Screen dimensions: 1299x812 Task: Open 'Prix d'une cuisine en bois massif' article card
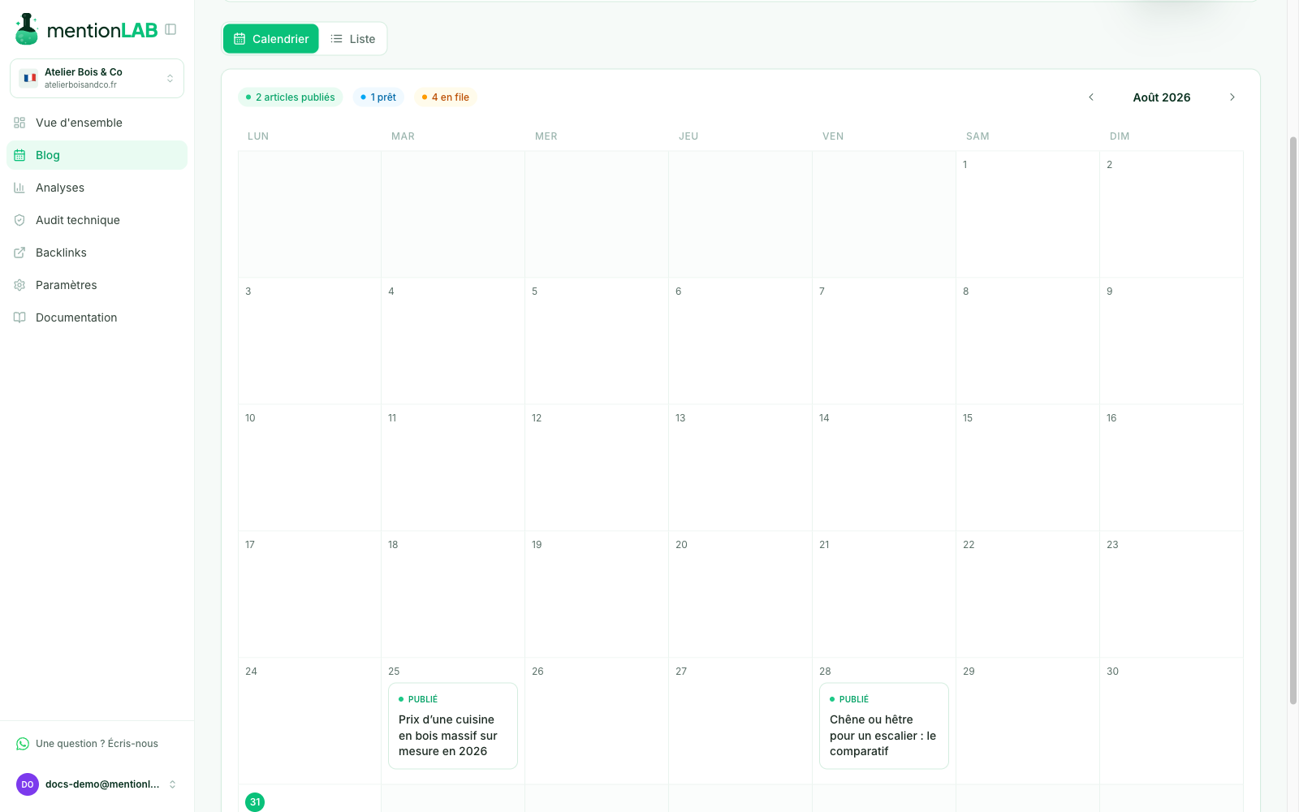453,726
